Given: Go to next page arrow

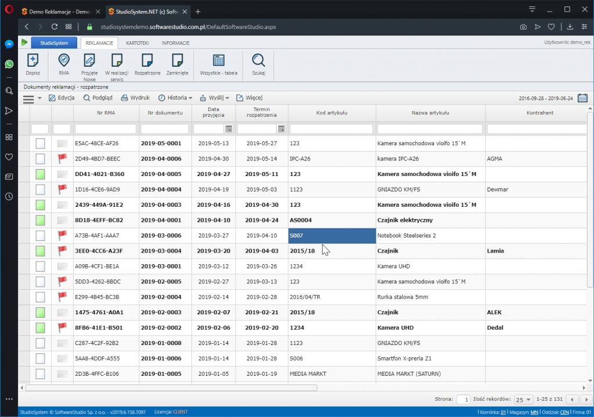Looking at the screenshot, I should pos(586,400).
